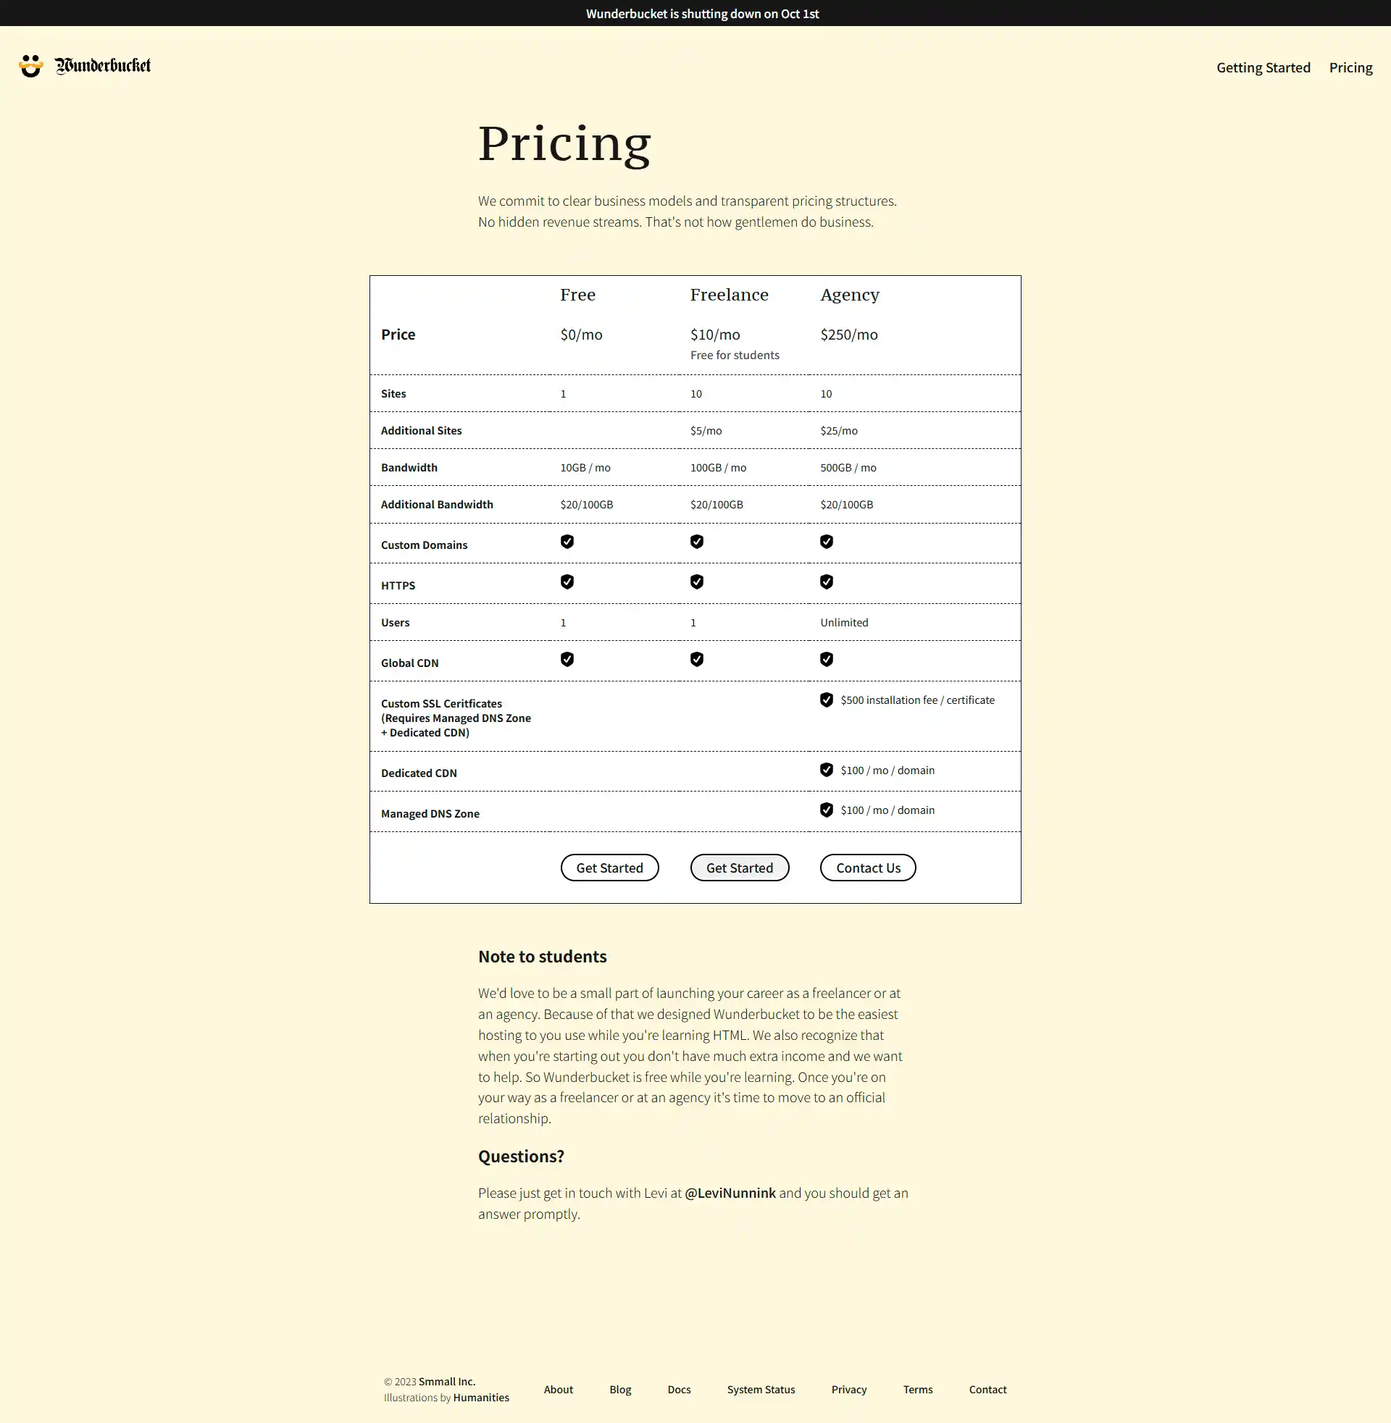Click Agency plan Global CDN checkmark shield
Viewport: 1391px width, 1423px height.
(827, 659)
